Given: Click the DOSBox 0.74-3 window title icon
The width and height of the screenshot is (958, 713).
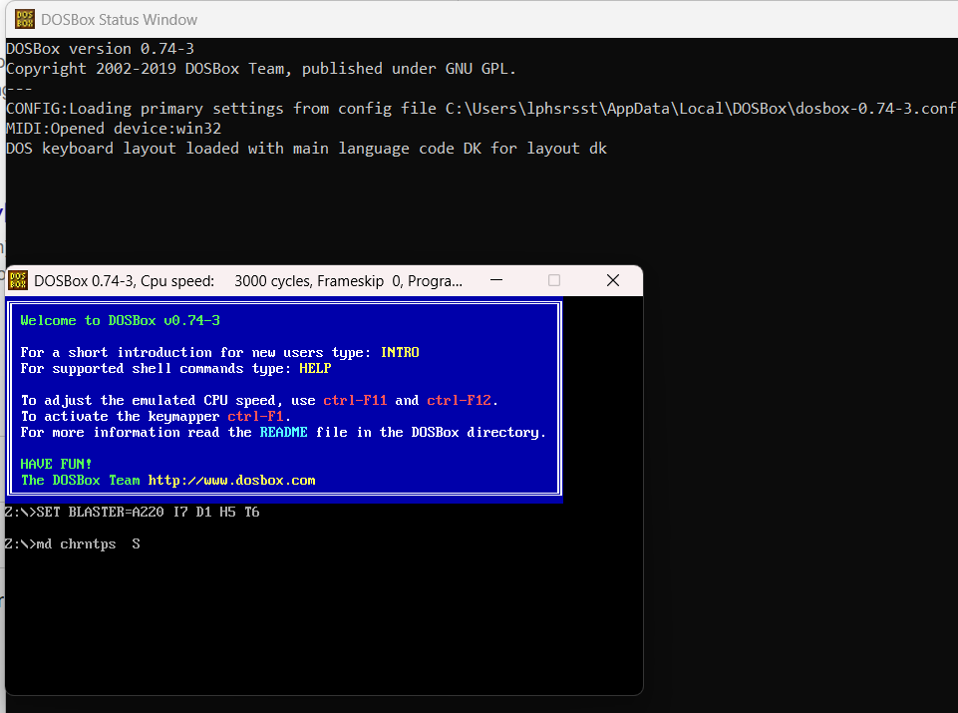Looking at the screenshot, I should [x=18, y=280].
